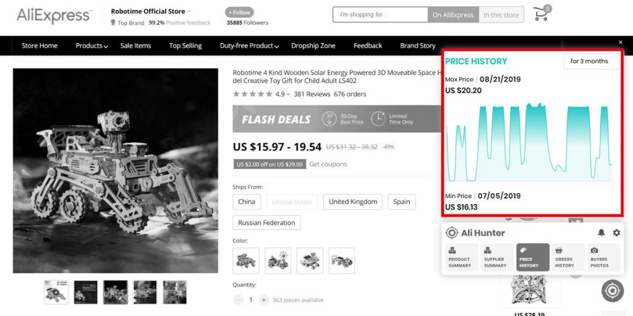Open Ali Hunter settings gear

click(616, 233)
